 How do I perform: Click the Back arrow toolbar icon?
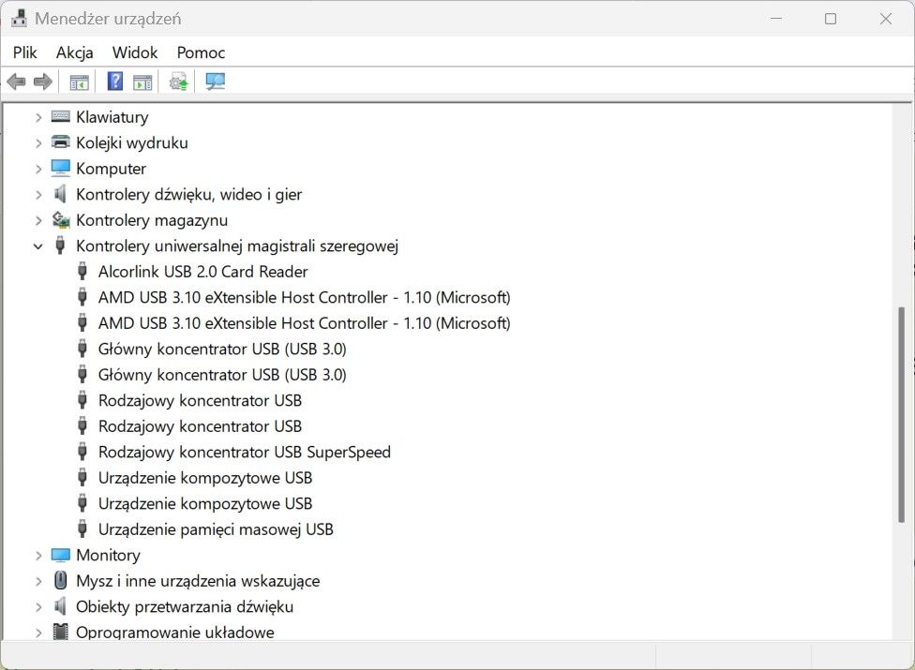click(16, 82)
